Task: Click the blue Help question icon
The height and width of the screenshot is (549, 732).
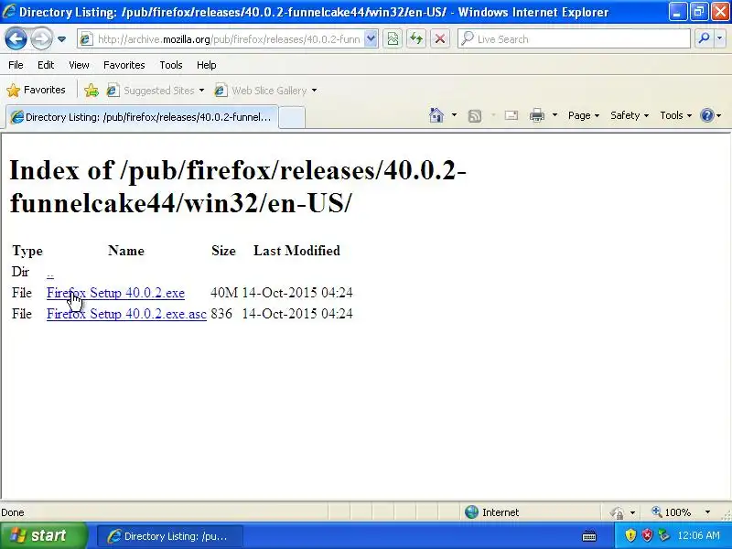Action: tap(707, 115)
